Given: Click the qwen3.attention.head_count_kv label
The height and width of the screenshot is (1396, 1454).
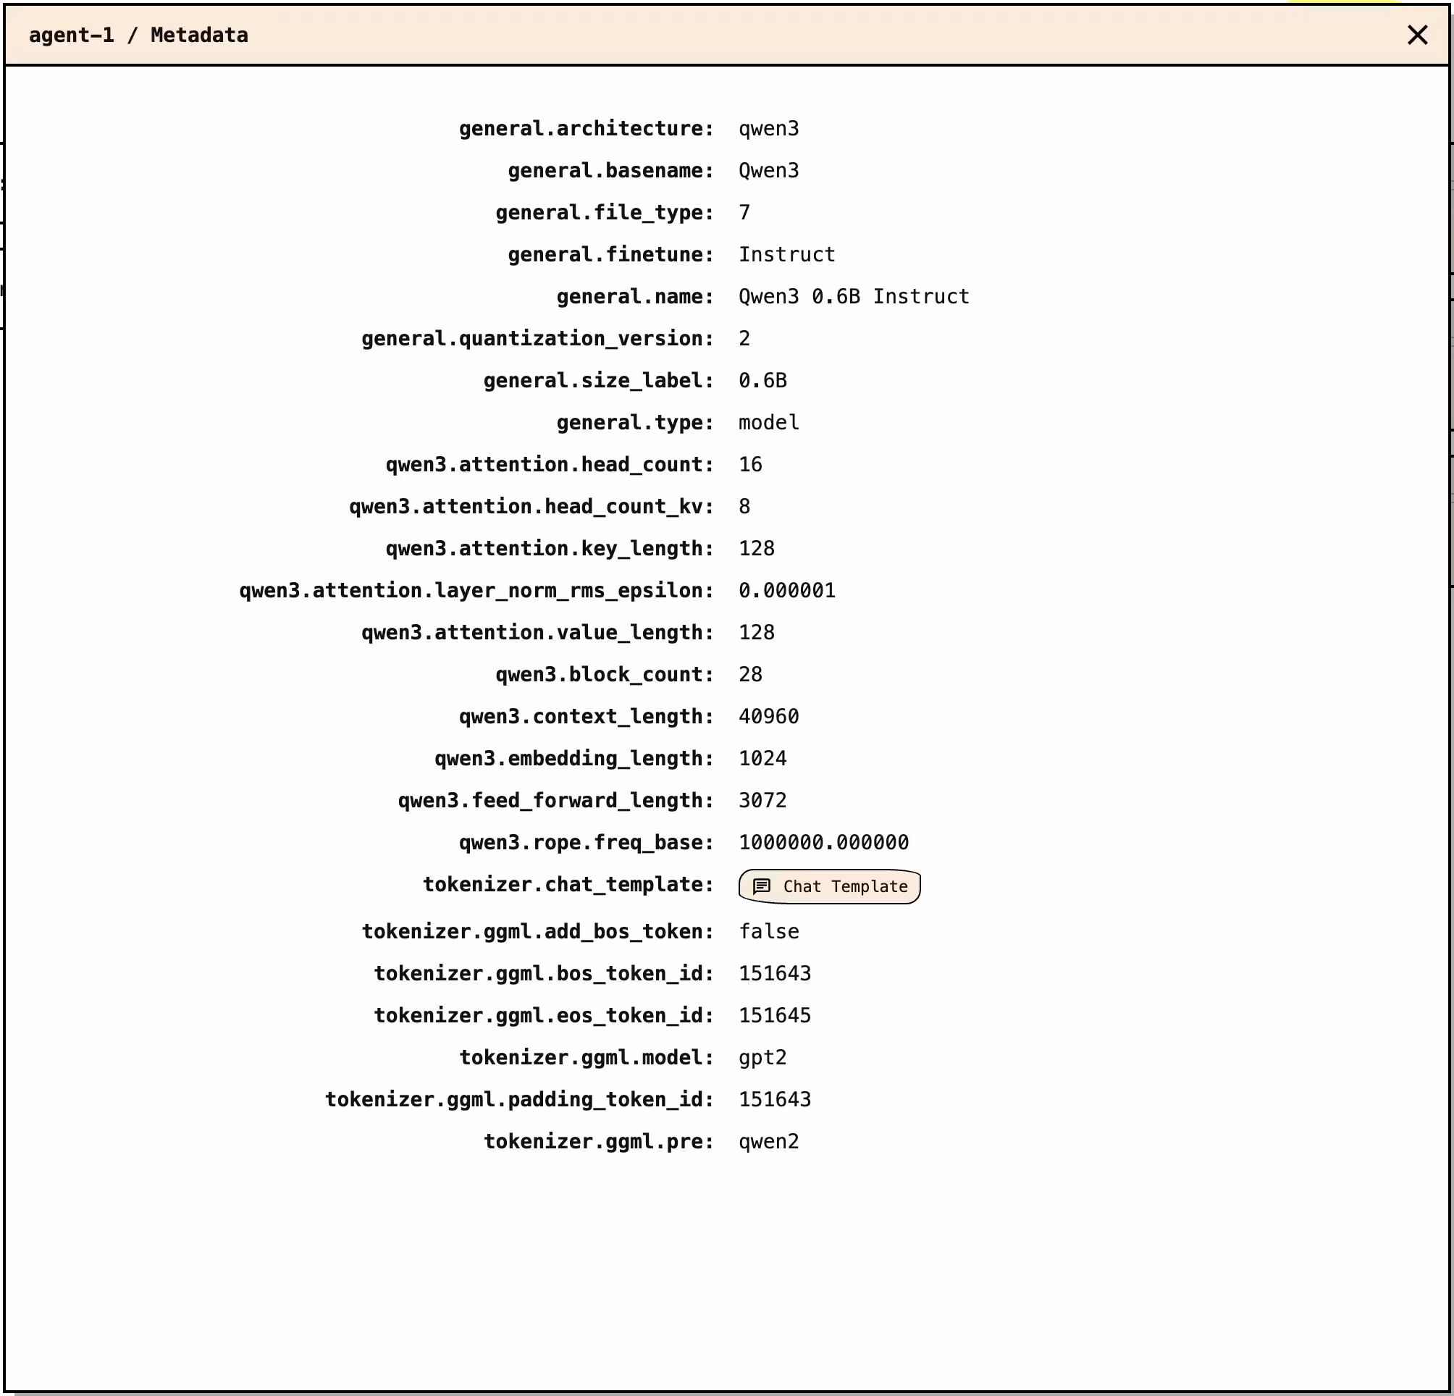Looking at the screenshot, I should [x=531, y=507].
